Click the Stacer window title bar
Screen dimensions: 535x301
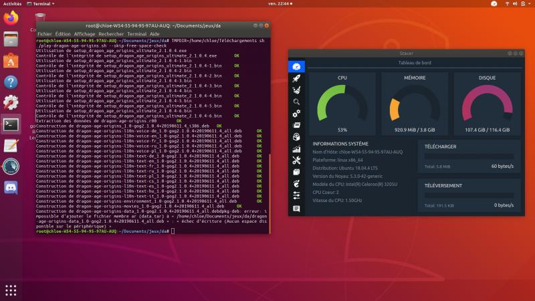pos(406,54)
